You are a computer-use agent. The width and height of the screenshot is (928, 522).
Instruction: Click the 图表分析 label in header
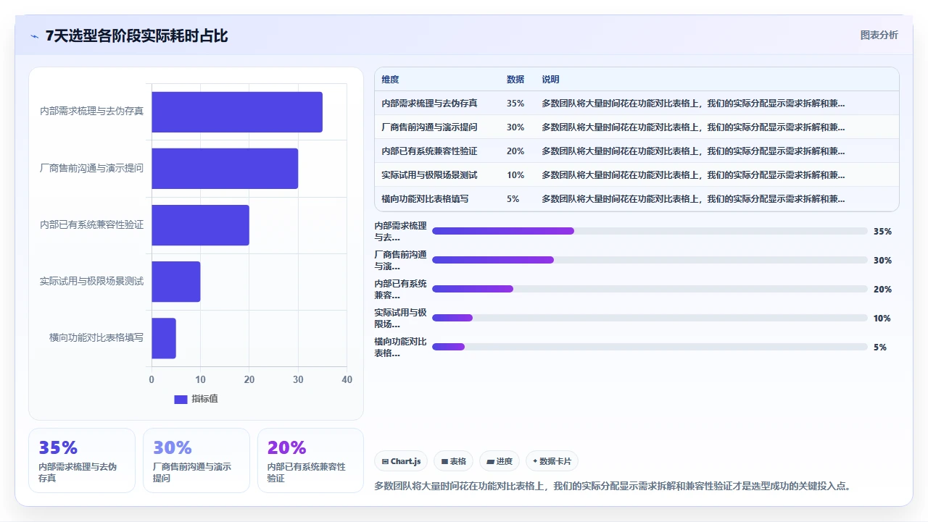coord(879,35)
